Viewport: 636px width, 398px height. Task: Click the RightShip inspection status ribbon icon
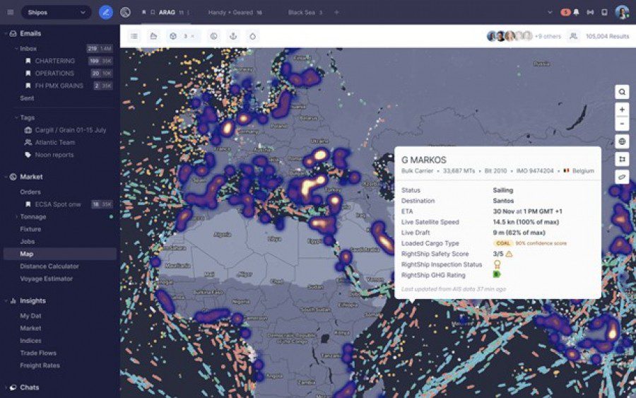click(497, 264)
